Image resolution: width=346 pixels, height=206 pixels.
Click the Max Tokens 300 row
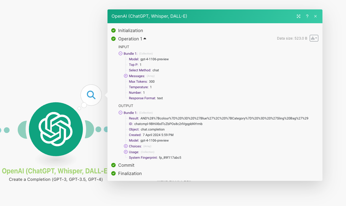[142, 82]
